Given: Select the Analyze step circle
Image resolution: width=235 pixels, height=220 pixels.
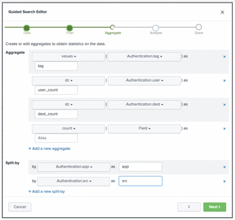Looking at the screenshot, I should [x=156, y=28].
